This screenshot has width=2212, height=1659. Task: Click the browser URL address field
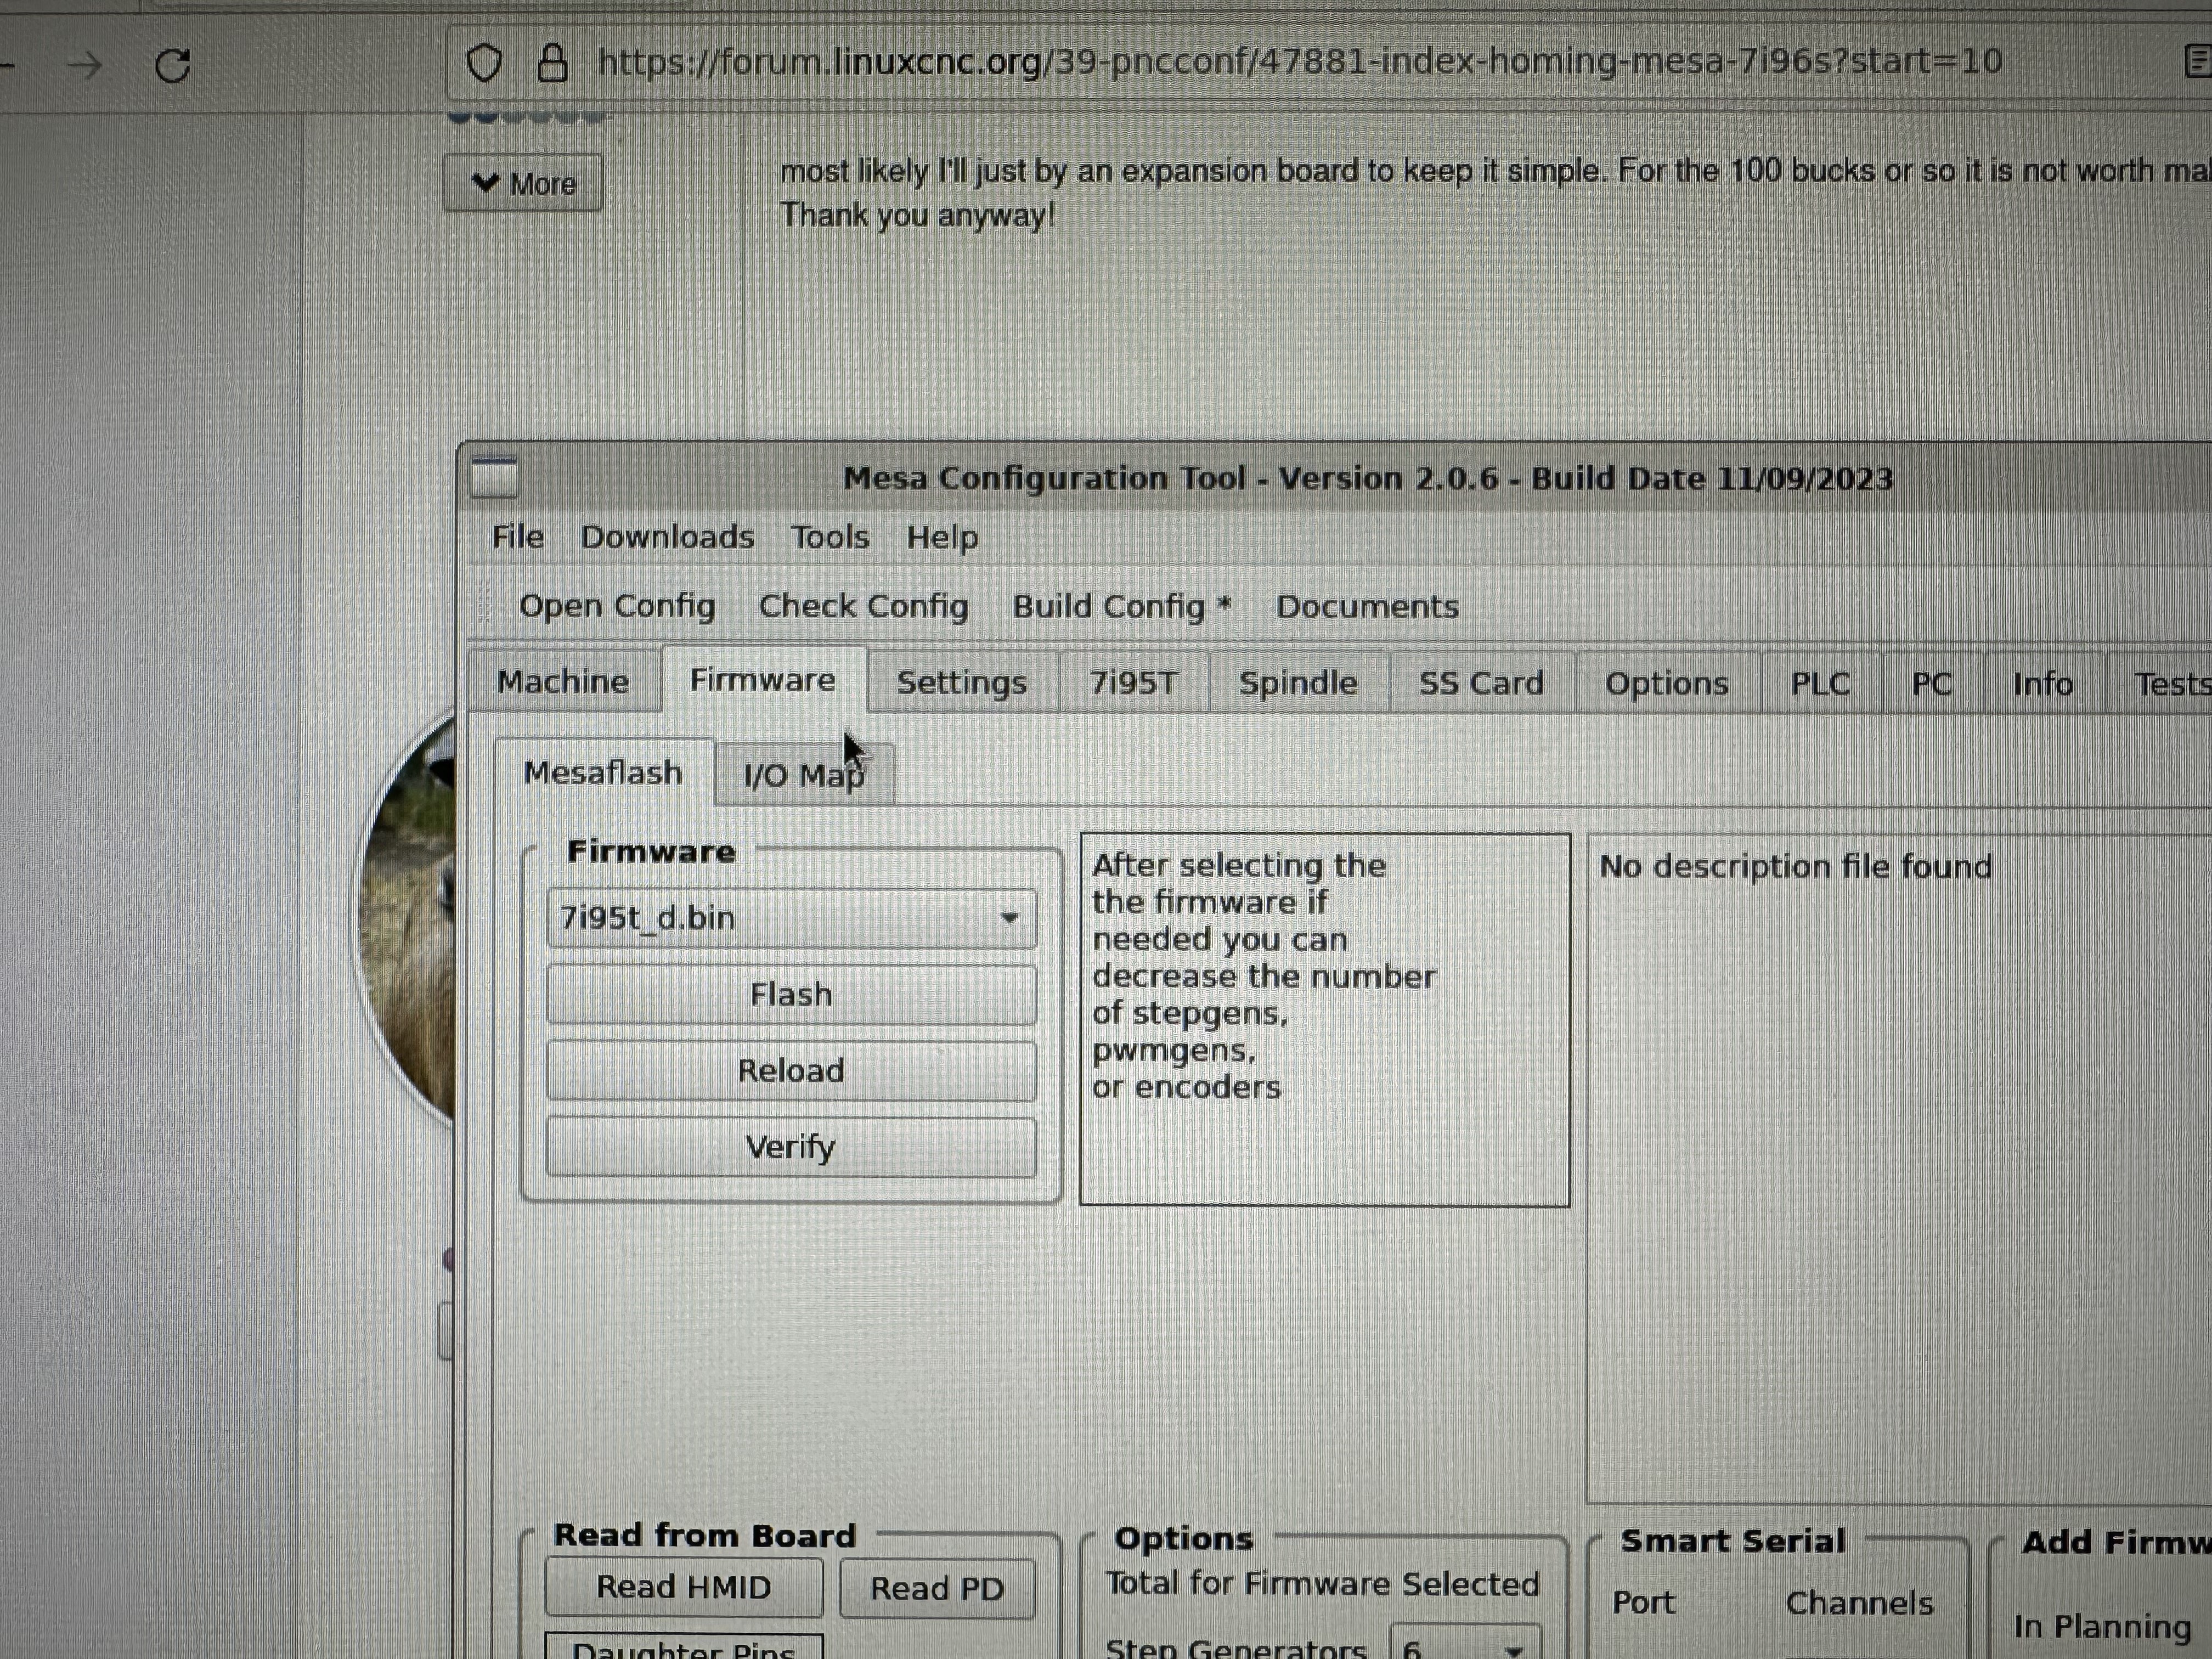point(1300,62)
